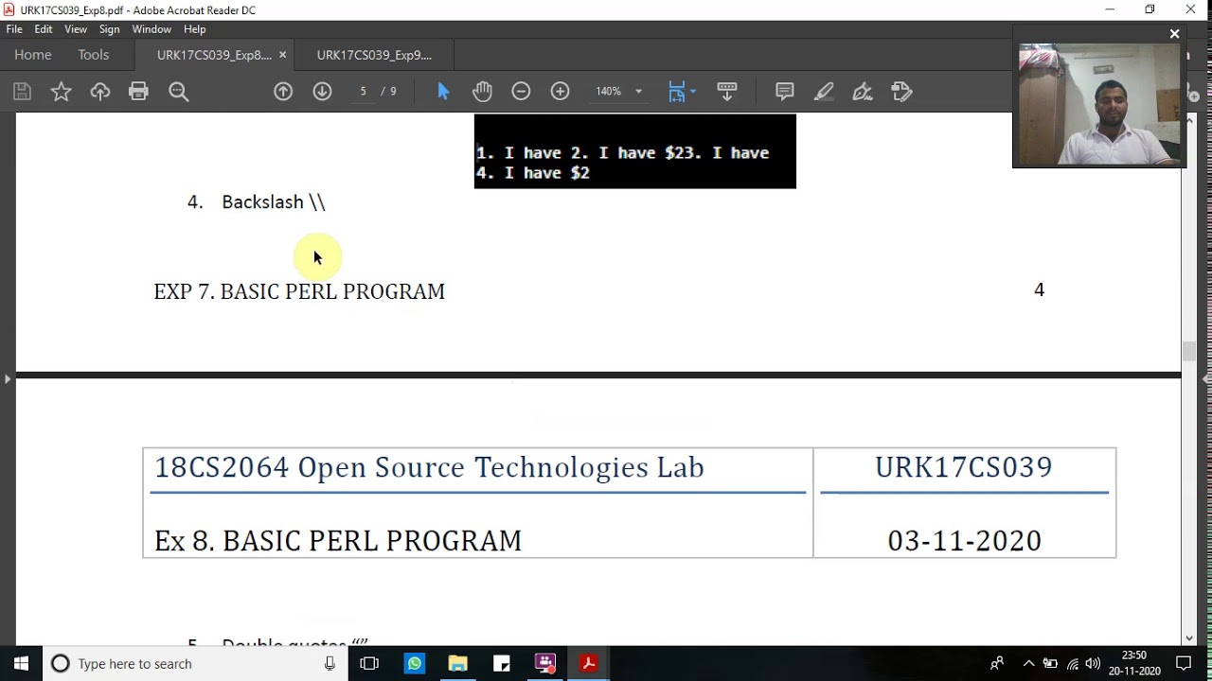Click the Save file icon

(23, 92)
